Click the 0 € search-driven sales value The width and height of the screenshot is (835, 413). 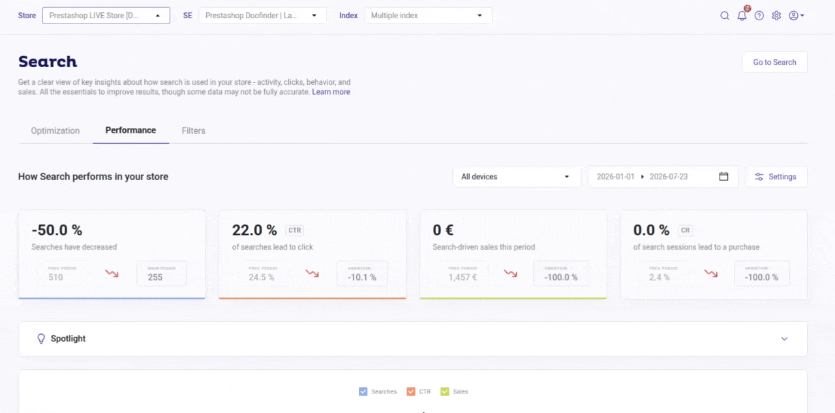tap(443, 230)
